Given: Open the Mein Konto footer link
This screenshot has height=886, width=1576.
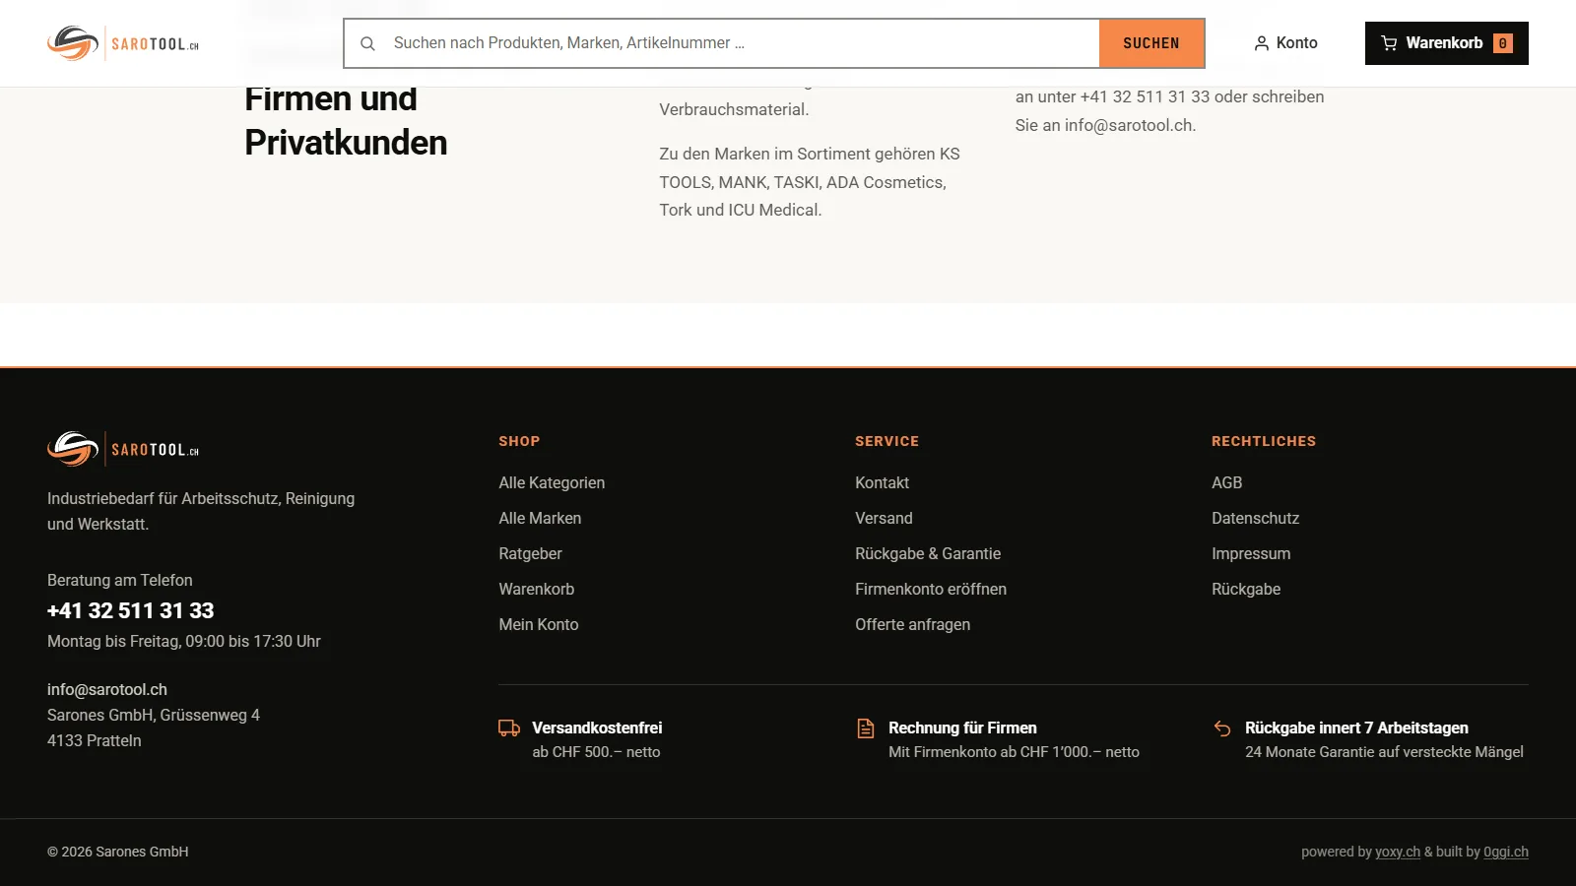Looking at the screenshot, I should point(539,624).
